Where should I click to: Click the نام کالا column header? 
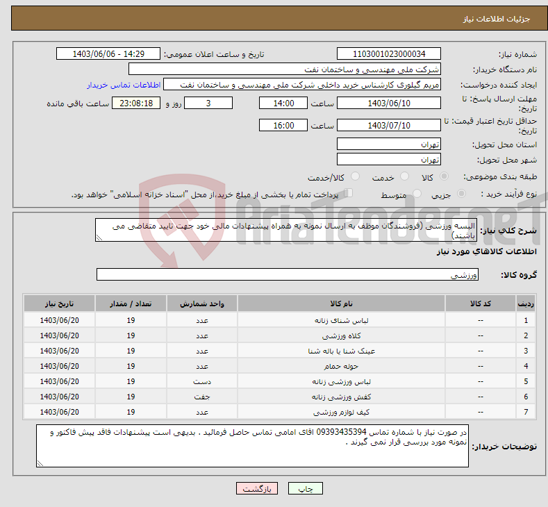tap(341, 304)
